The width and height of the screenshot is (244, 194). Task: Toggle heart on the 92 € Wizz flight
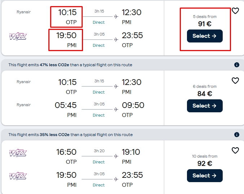(235, 150)
